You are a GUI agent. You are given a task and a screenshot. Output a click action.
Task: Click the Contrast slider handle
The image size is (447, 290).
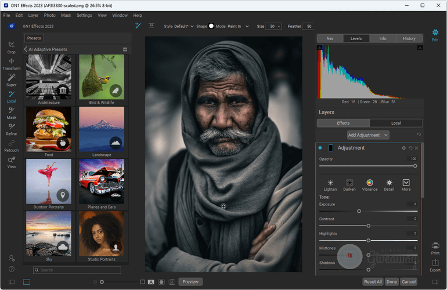pyautogui.click(x=368, y=226)
